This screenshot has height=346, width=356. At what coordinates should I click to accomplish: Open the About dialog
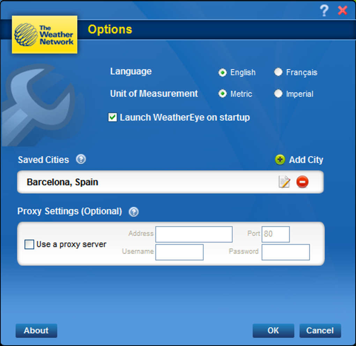click(x=36, y=331)
